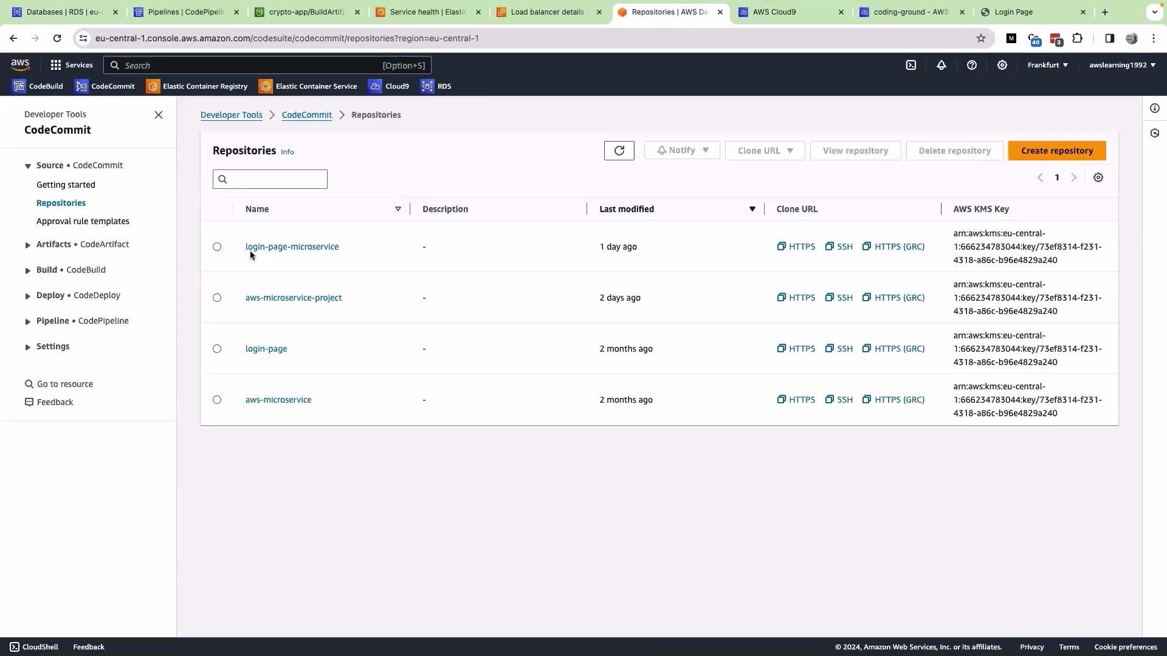
Task: Open the help question mark icon
Action: pos(972,65)
